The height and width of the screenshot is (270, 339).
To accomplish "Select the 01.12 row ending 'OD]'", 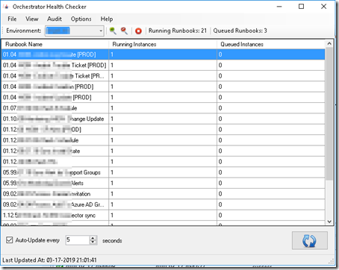I will (x=164, y=129).
